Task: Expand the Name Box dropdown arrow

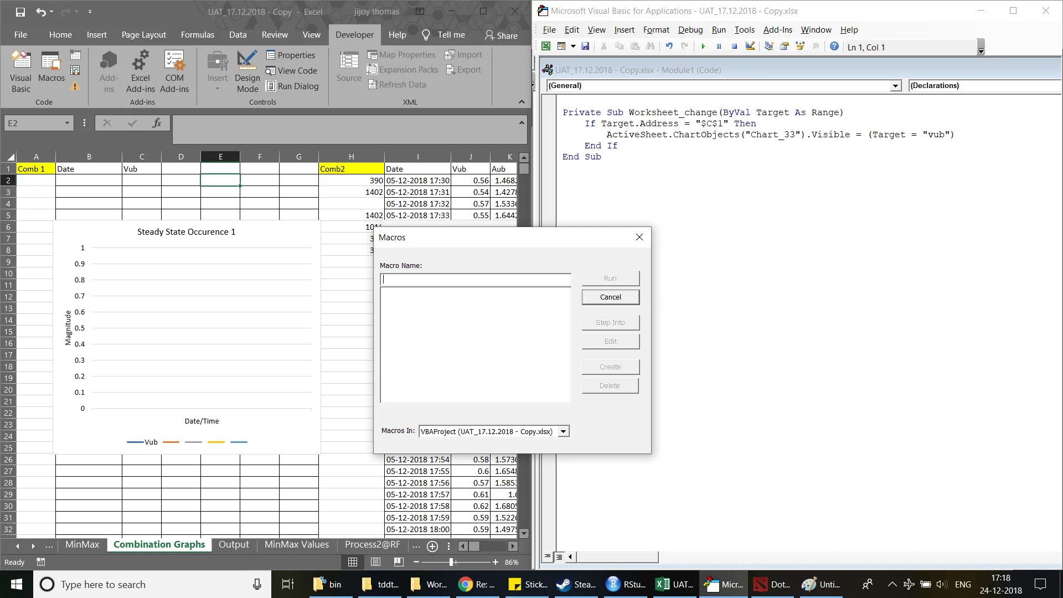Action: 67,123
